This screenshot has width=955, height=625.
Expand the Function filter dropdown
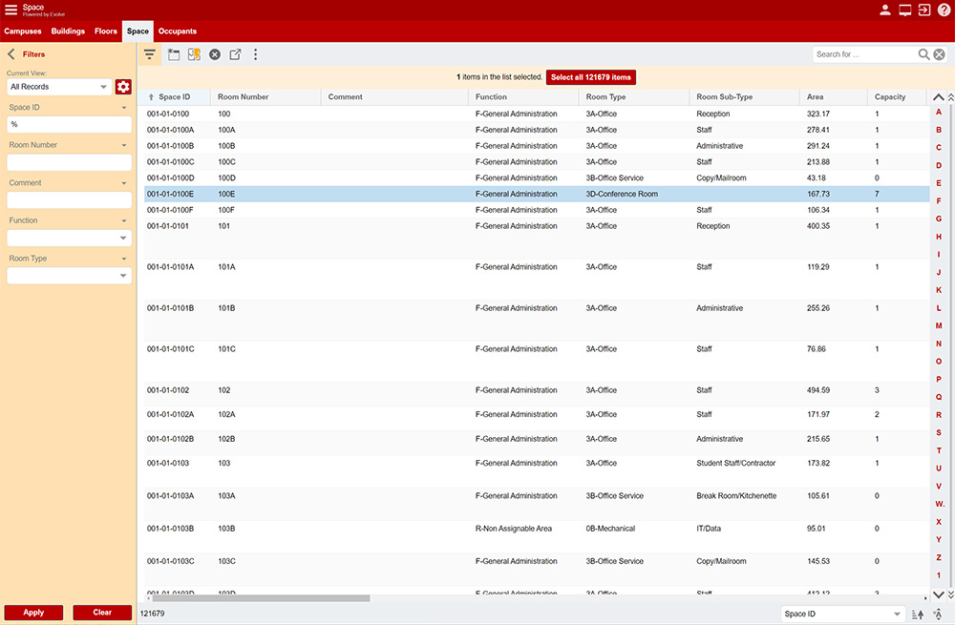tap(69, 238)
